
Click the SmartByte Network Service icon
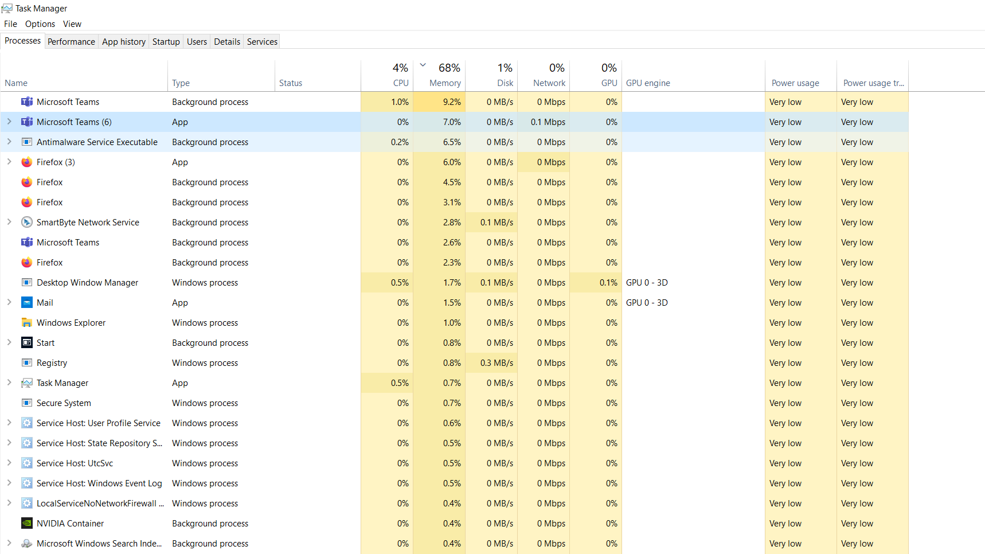(x=27, y=223)
